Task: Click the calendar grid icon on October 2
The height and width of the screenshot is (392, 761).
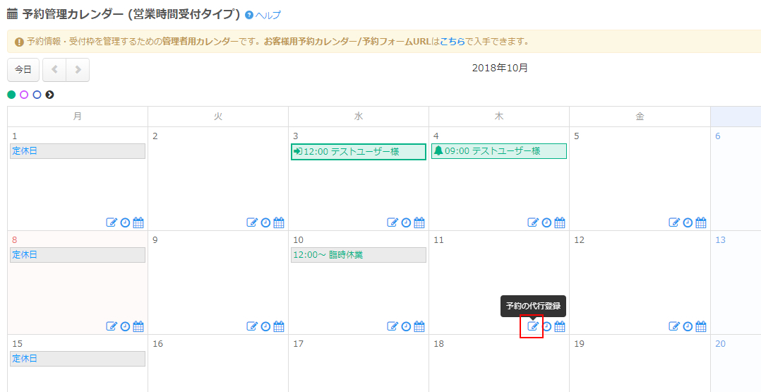Action: point(279,222)
